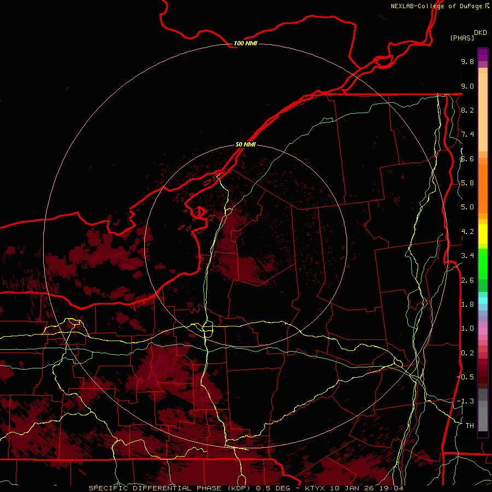492x492 pixels.
Task: Click the 8.2 value on color scale
Action: tap(467, 110)
